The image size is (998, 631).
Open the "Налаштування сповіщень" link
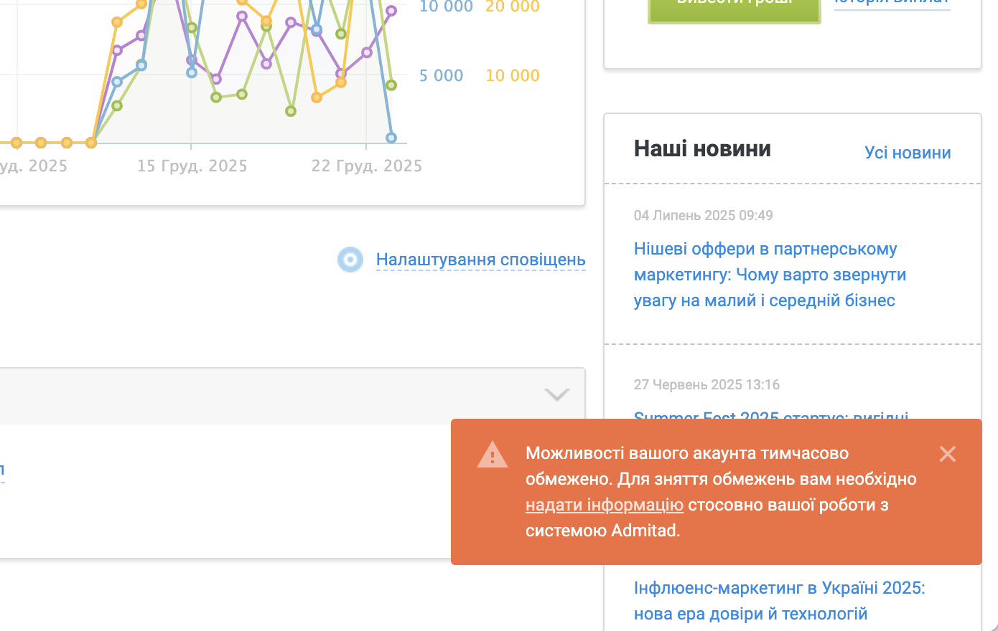(480, 260)
